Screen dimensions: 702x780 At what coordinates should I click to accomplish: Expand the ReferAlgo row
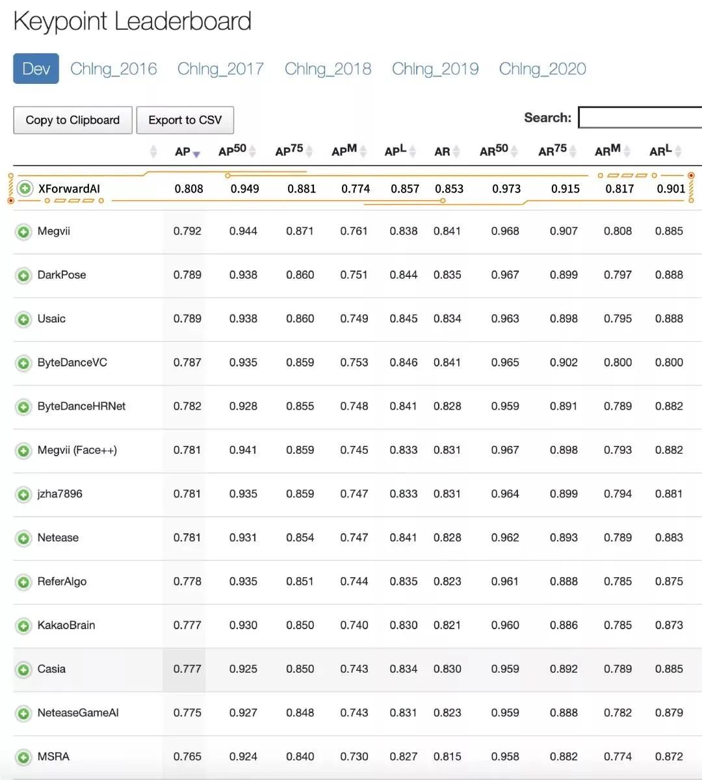pyautogui.click(x=23, y=582)
